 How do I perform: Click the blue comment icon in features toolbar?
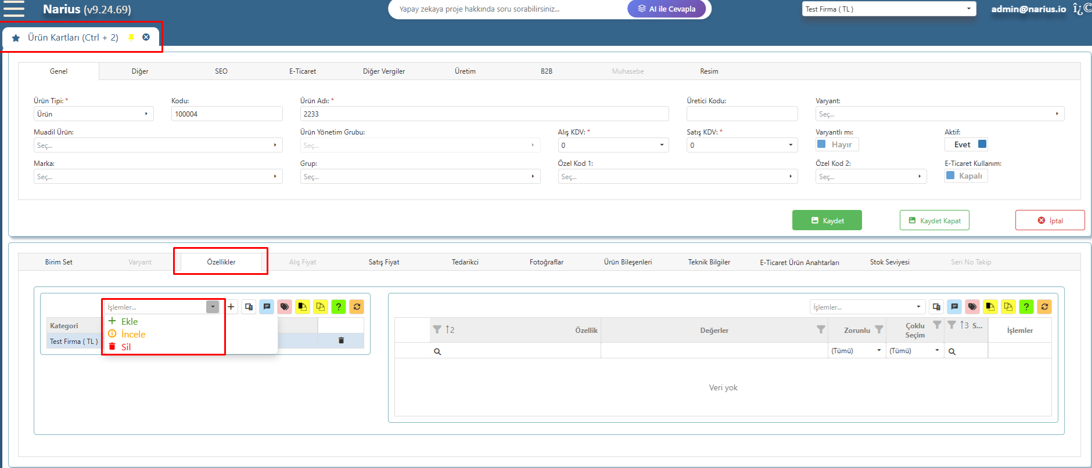(954, 307)
